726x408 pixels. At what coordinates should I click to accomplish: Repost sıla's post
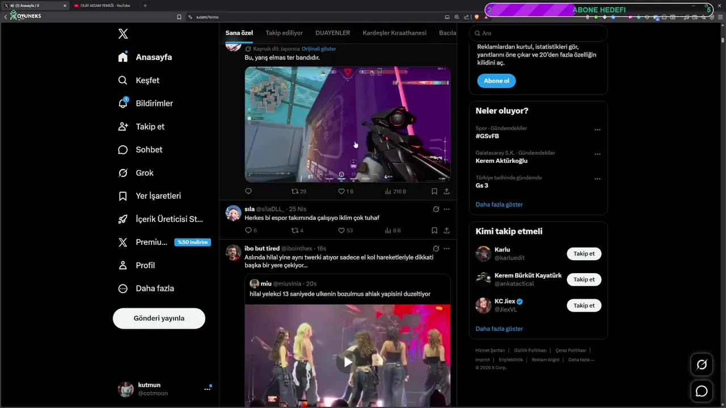point(297,231)
